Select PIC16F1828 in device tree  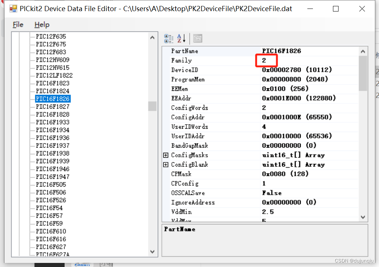tap(52, 115)
